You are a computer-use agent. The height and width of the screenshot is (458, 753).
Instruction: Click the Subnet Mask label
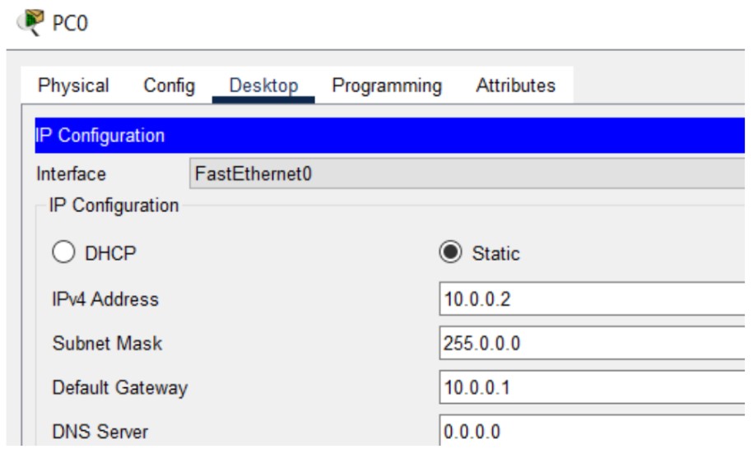tap(107, 344)
